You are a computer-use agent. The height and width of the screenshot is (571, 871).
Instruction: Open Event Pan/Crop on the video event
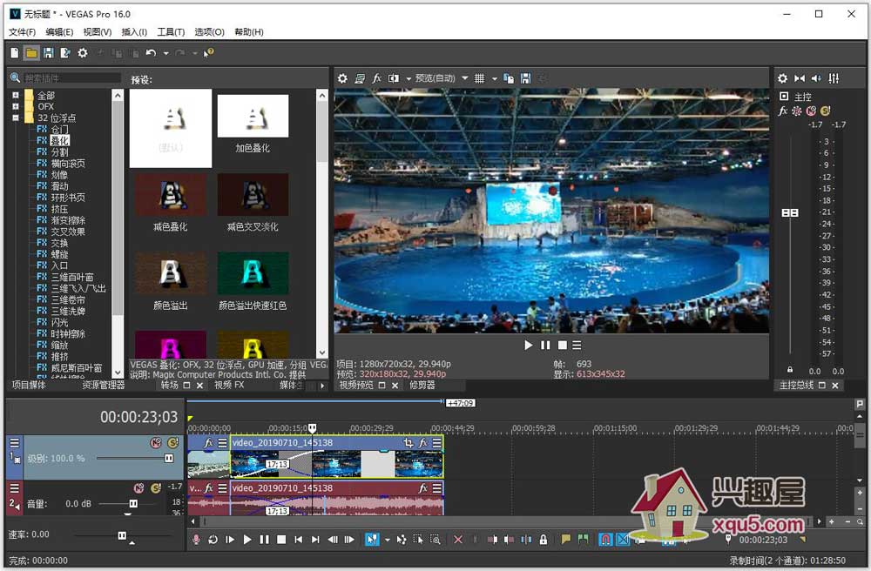click(408, 443)
